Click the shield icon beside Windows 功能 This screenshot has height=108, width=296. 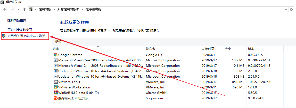tap(4, 36)
